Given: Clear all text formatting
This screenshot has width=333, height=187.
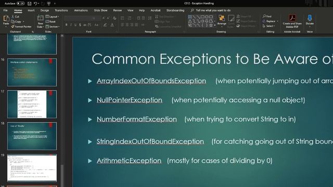Looking at the screenshot, I should [x=114, y=18].
